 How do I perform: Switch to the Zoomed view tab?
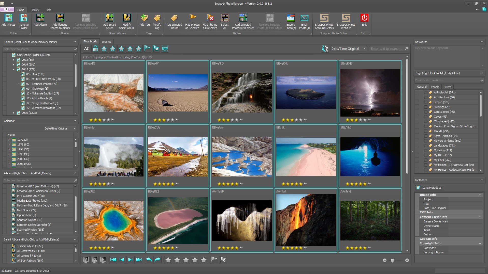tap(106, 42)
